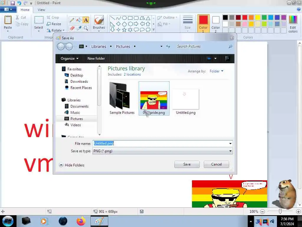The width and height of the screenshot is (302, 227).
Task: Select the Text tool in Paint
Action: tap(86, 20)
